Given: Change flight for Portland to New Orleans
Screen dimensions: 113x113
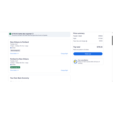Looking at the screenshot, I should pos(64,70).
